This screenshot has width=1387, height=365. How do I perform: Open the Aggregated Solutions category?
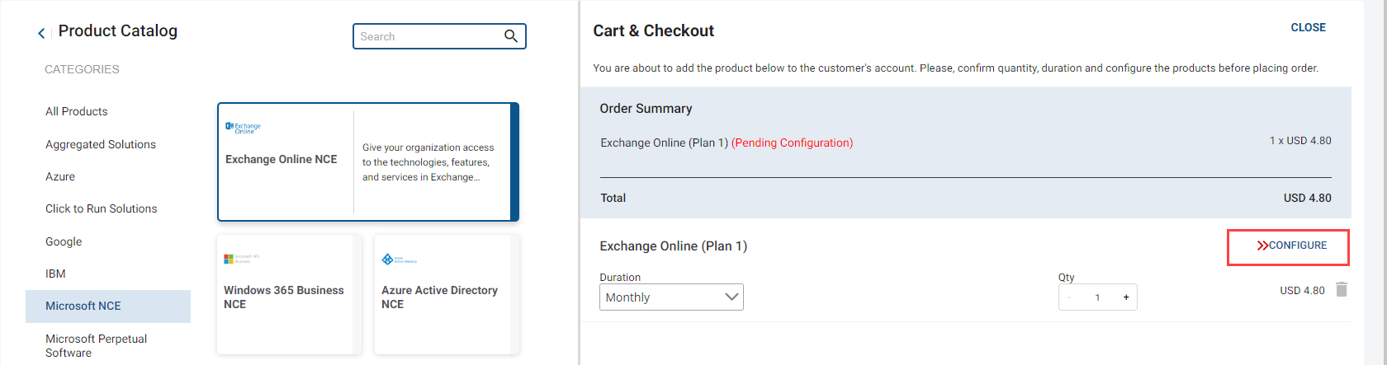tap(101, 144)
